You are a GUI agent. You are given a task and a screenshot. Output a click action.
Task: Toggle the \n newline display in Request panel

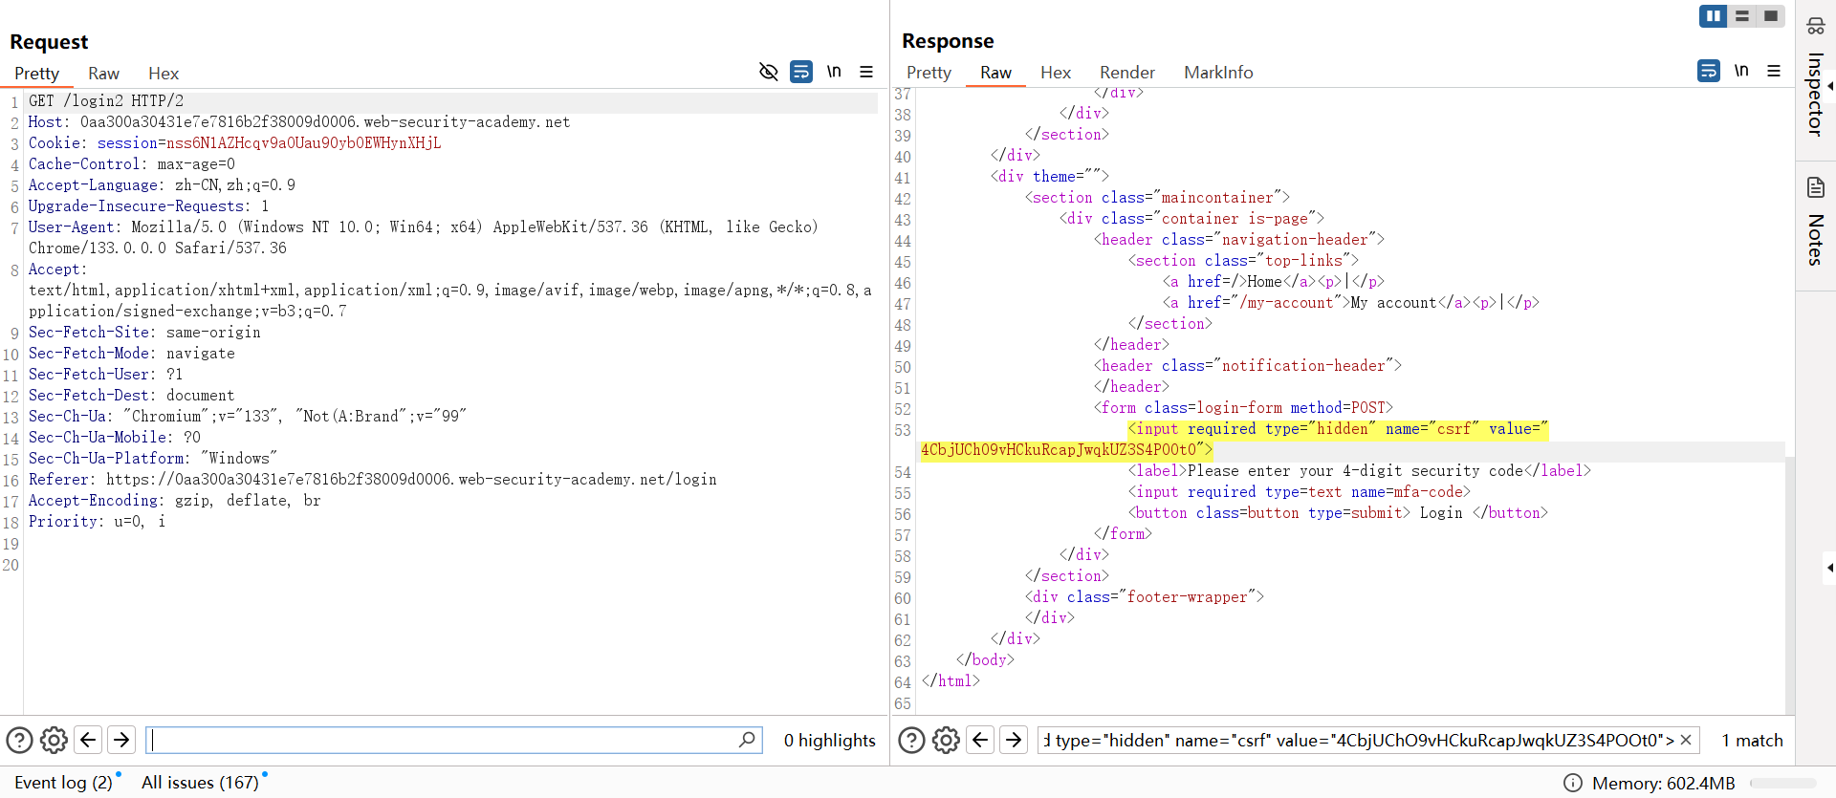pyautogui.click(x=834, y=72)
